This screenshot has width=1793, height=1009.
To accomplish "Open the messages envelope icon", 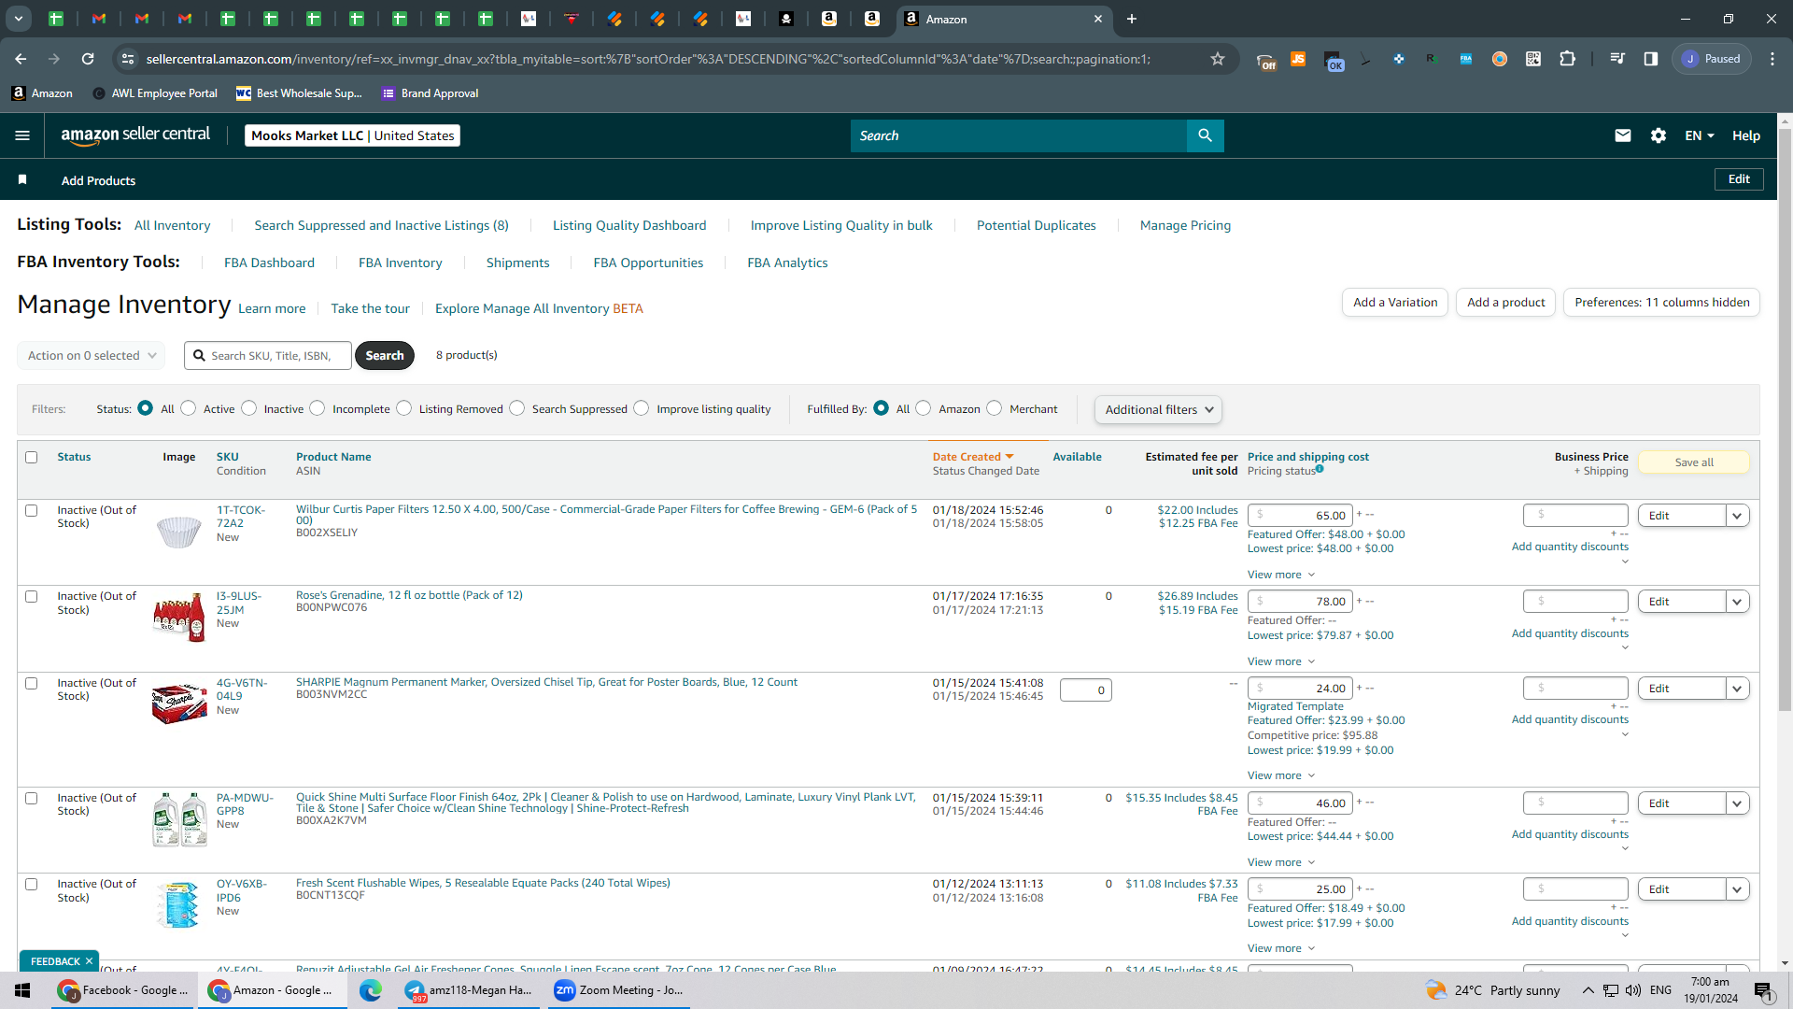I will click(1623, 135).
